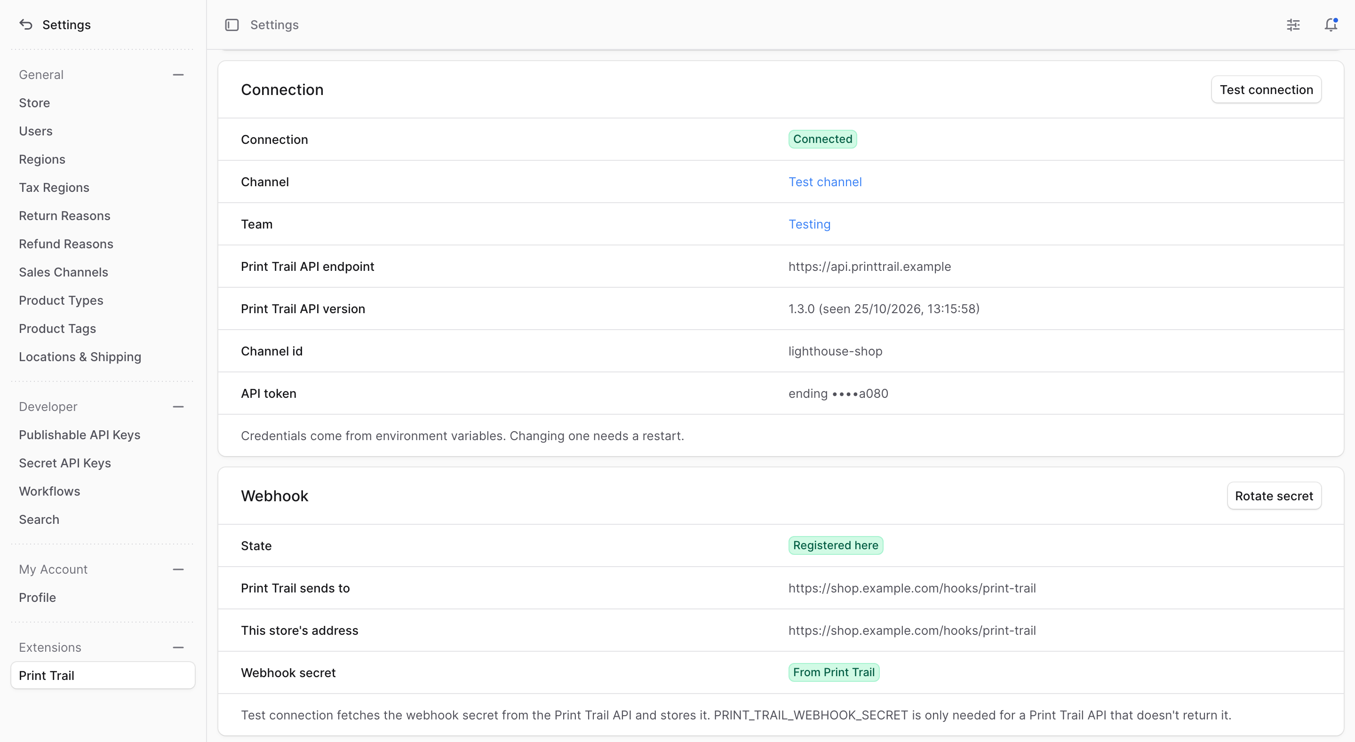Image resolution: width=1355 pixels, height=742 pixels.
Task: Collapse the Extensions section
Action: [x=178, y=647]
